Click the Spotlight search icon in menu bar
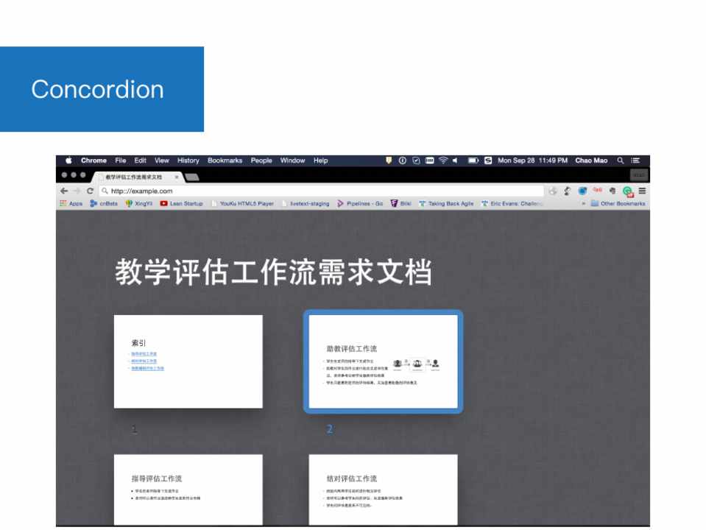 tap(621, 160)
